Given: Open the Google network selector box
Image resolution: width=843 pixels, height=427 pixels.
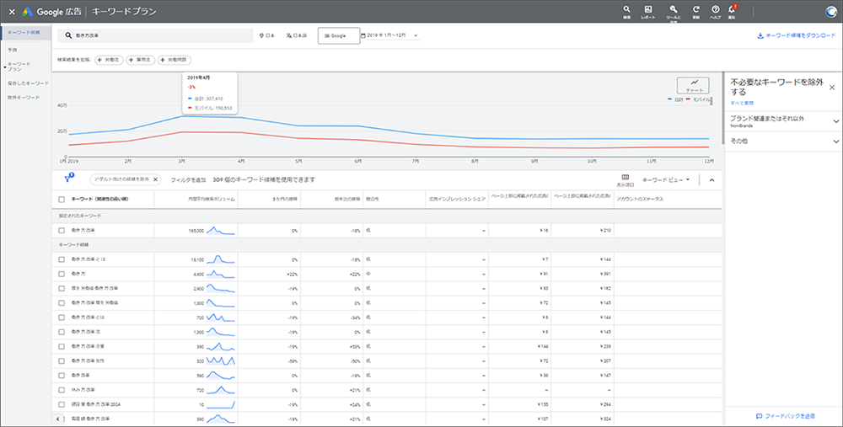Looking at the screenshot, I should click(339, 35).
